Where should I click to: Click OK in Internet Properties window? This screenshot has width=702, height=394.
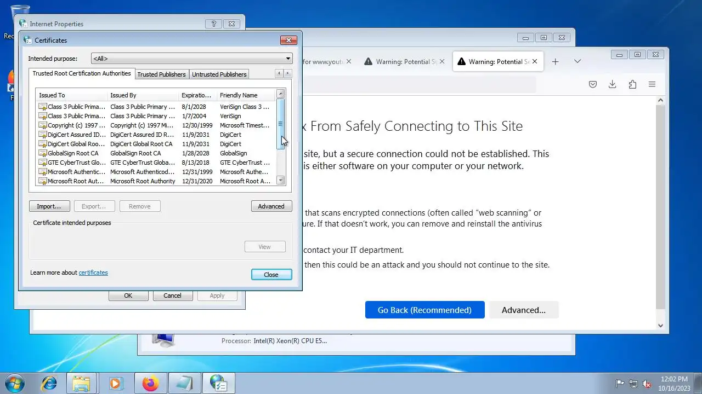[x=128, y=296]
